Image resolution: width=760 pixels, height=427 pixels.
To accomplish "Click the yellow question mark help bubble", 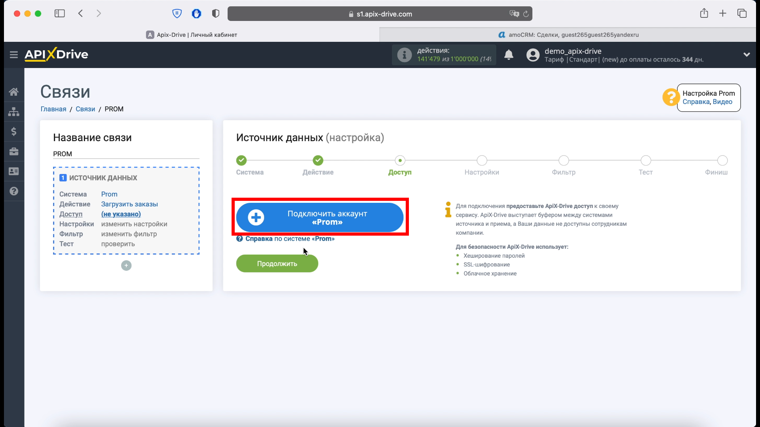I will (x=671, y=97).
